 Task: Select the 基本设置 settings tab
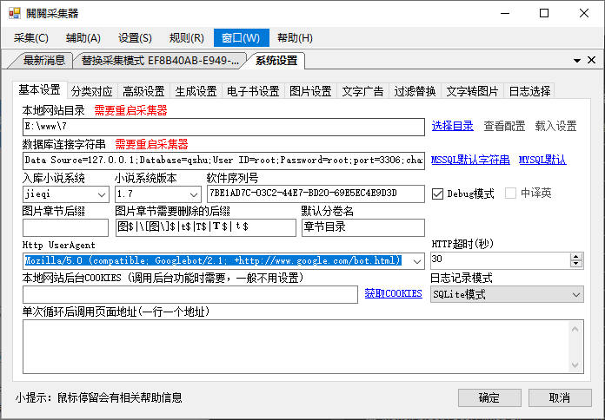coord(40,89)
